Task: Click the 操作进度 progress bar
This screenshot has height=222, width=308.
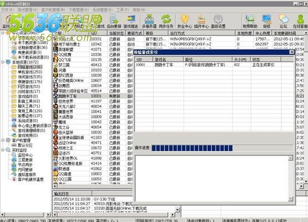Action: tap(222, 148)
